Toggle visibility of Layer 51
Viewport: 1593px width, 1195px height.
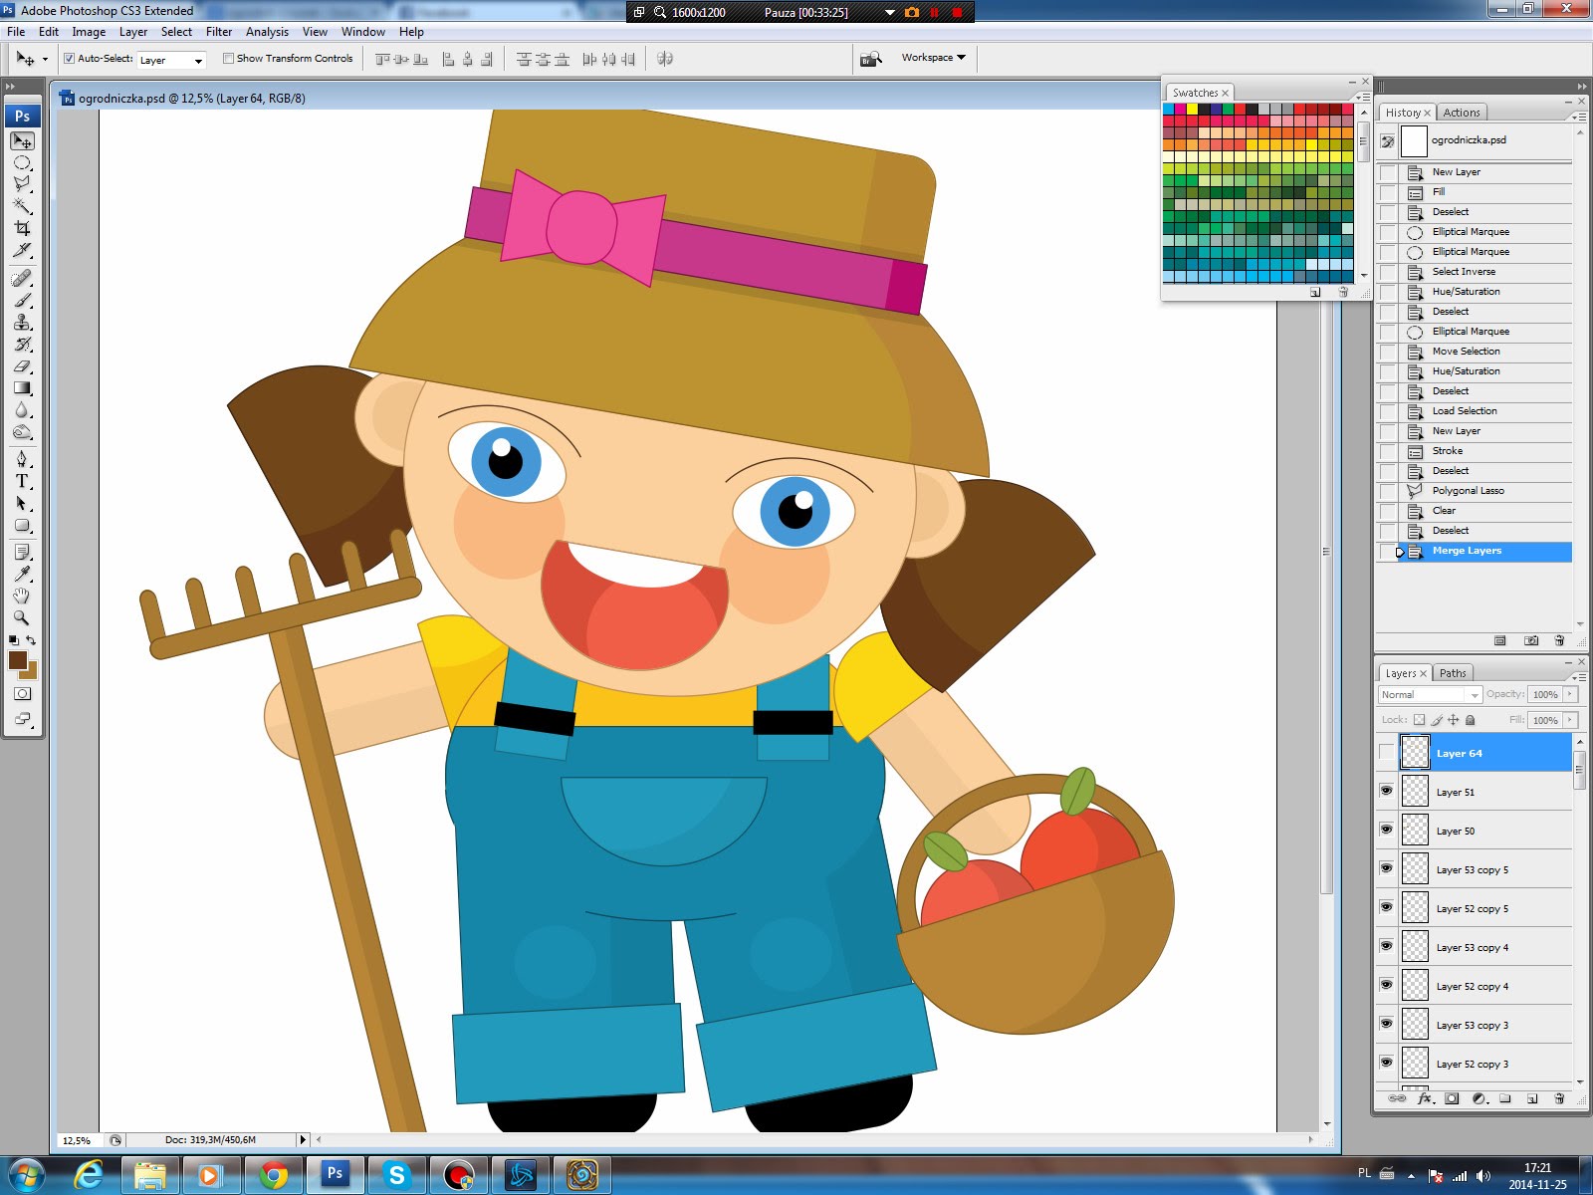(1387, 792)
